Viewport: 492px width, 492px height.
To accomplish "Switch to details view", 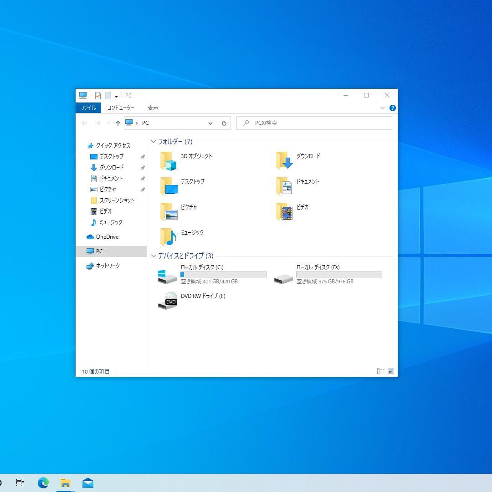I will pos(381,371).
